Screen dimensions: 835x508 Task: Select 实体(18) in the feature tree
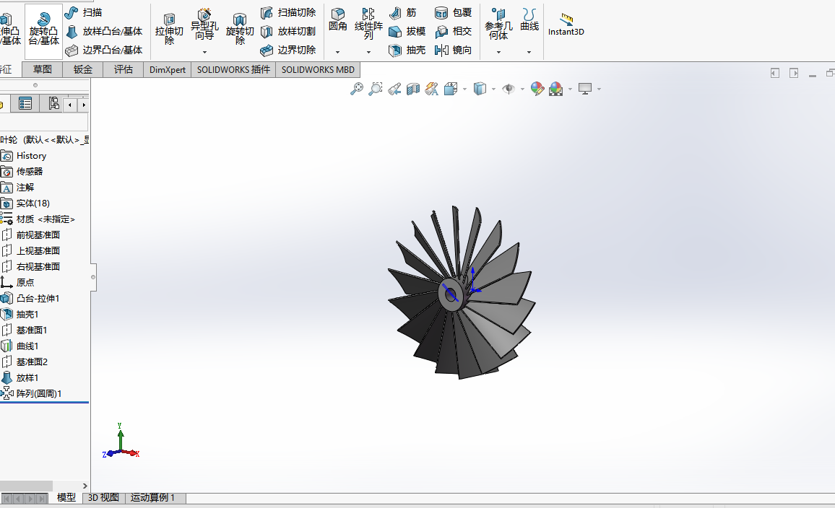tap(25, 203)
